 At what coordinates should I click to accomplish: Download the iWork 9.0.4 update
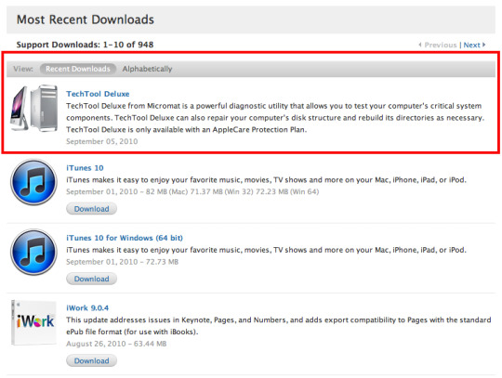(x=91, y=360)
